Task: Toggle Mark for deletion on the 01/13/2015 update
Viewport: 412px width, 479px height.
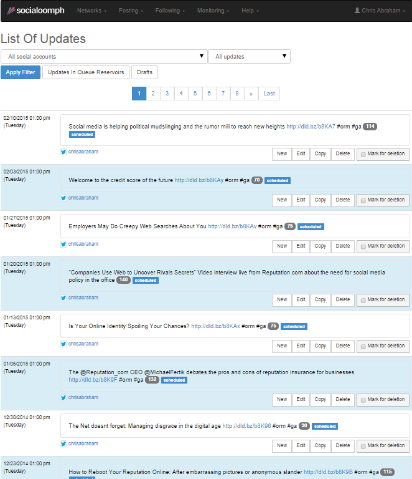Action: pos(363,346)
